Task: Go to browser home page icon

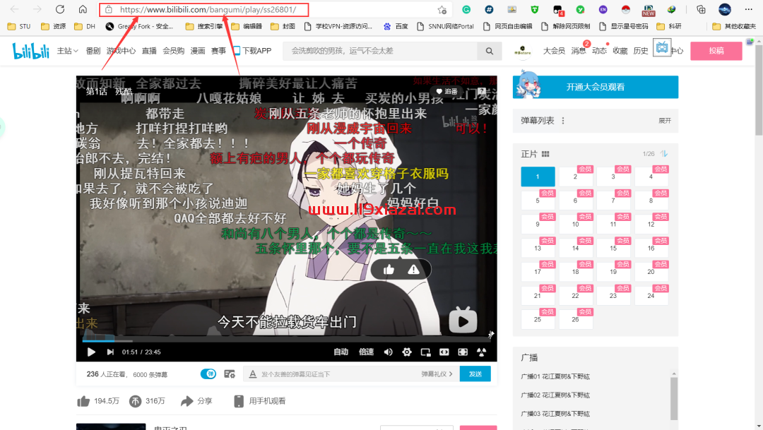Action: pyautogui.click(x=83, y=9)
